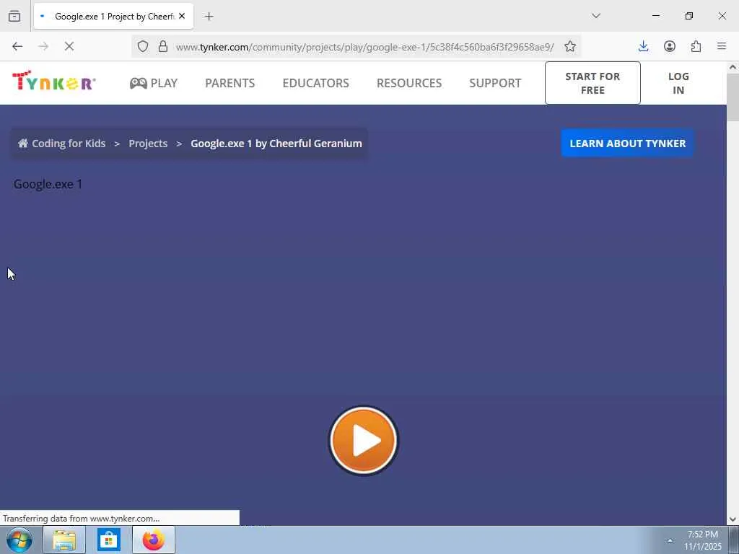Open the EDUCATORS menu item
The height and width of the screenshot is (554, 739).
point(316,83)
